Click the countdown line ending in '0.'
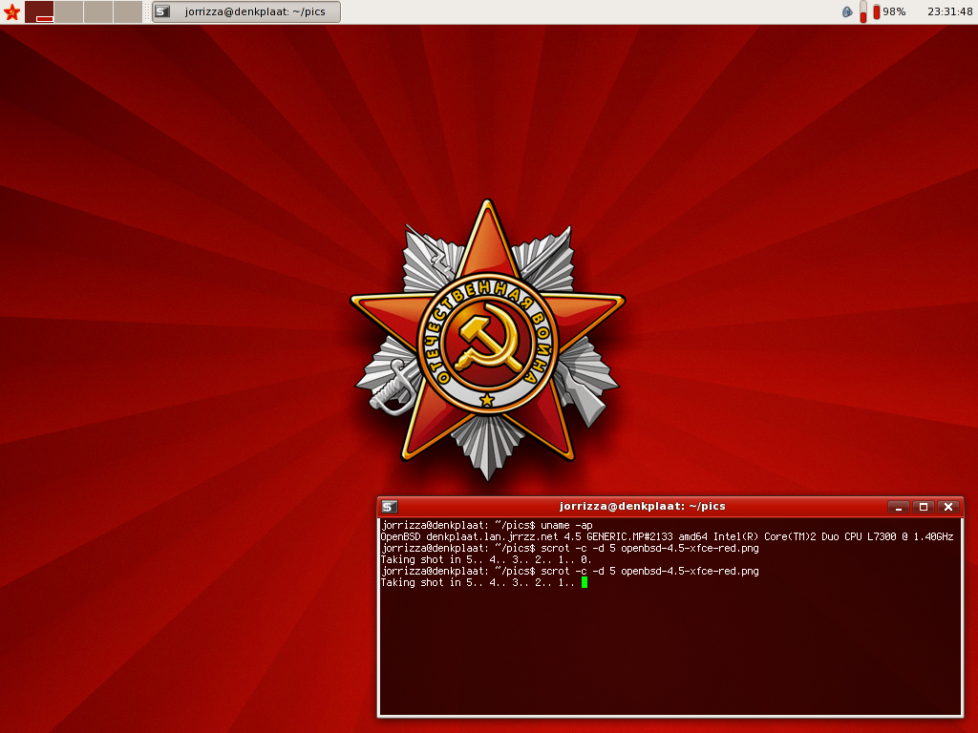978x733 pixels. (x=486, y=559)
